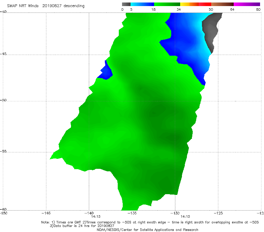Click the longitude axis label '-130'
This screenshot has height=232, width=264.
click(x=175, y=213)
